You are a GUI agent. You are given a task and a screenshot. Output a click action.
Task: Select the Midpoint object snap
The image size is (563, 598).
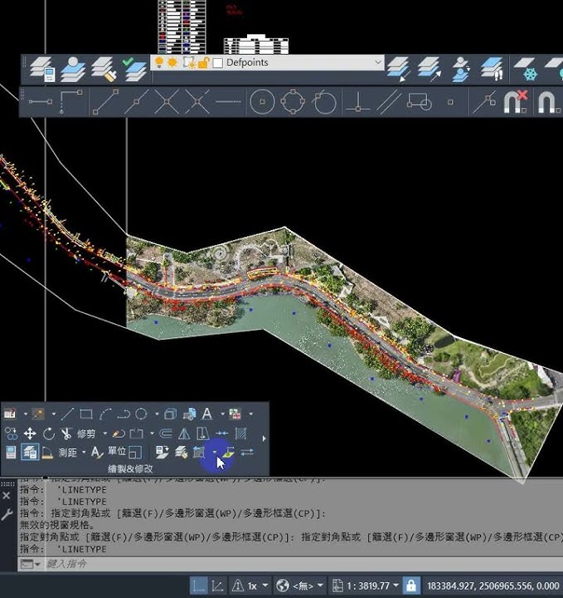136,102
